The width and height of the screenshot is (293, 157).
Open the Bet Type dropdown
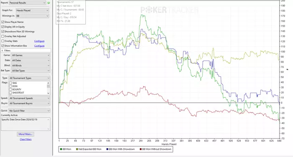tap(31, 71)
